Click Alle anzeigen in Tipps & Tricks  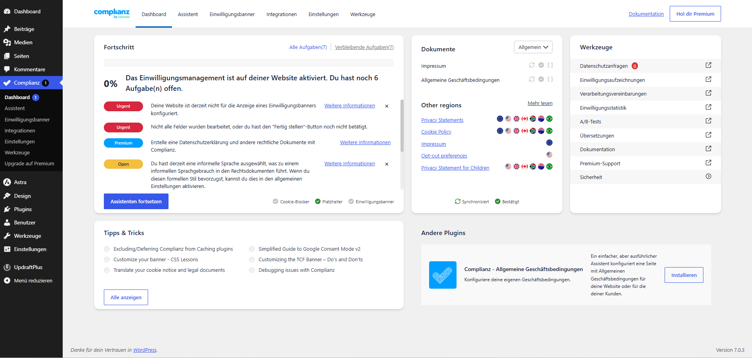coord(126,297)
